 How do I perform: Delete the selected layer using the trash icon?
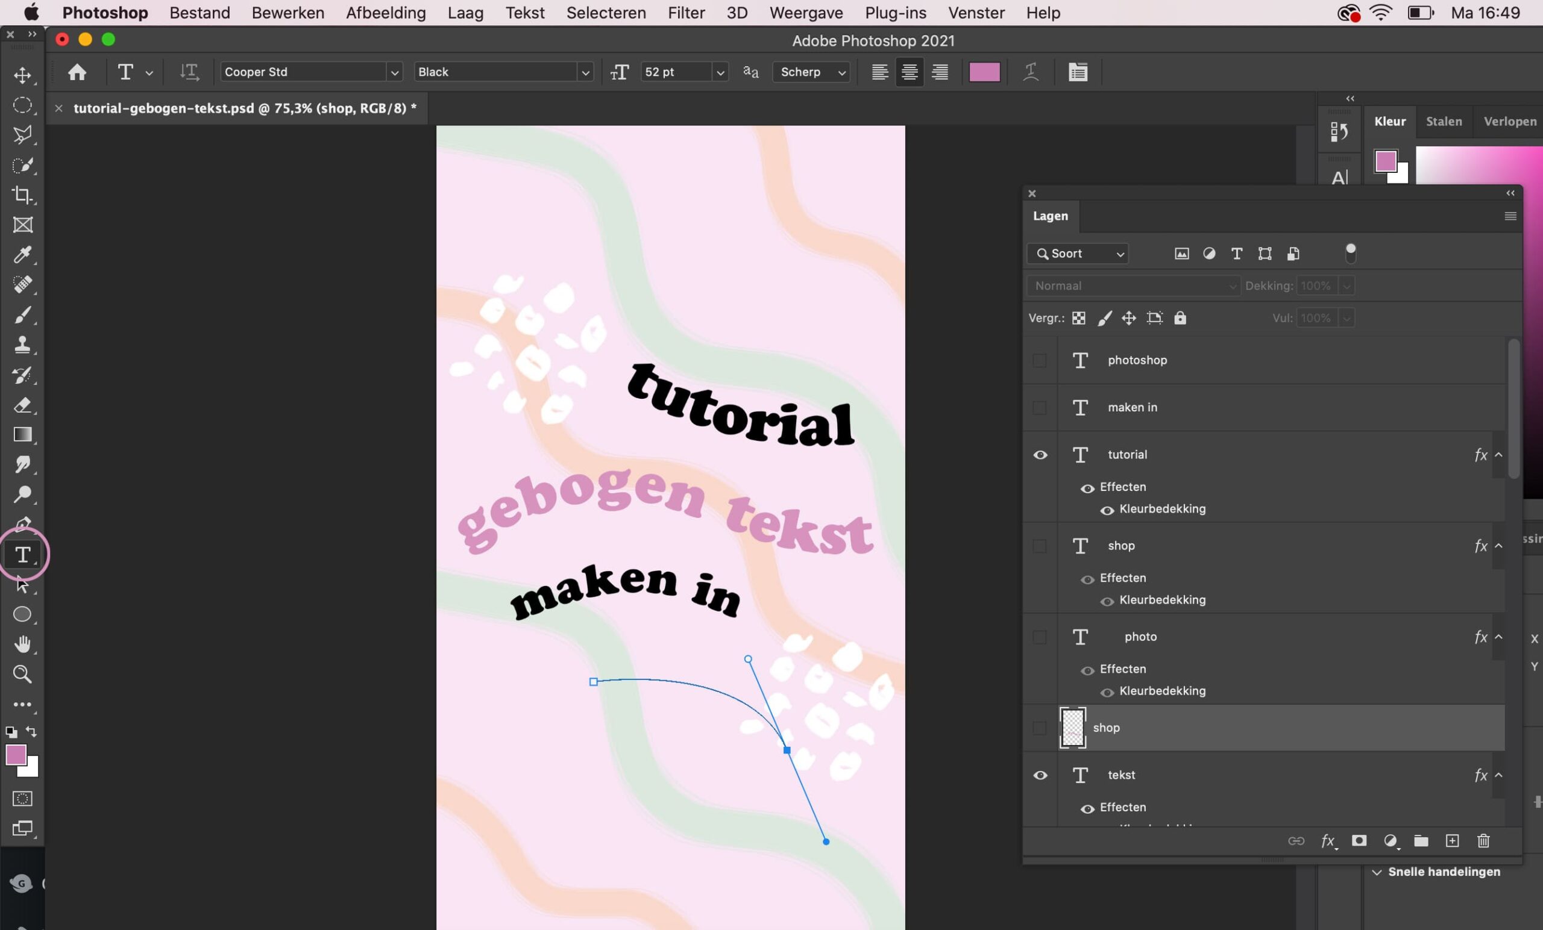pyautogui.click(x=1483, y=841)
